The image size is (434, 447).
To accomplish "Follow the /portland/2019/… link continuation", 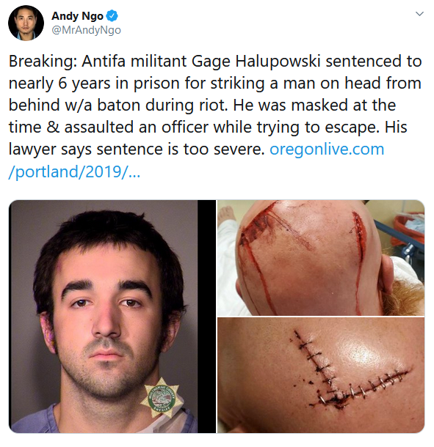I will [74, 171].
